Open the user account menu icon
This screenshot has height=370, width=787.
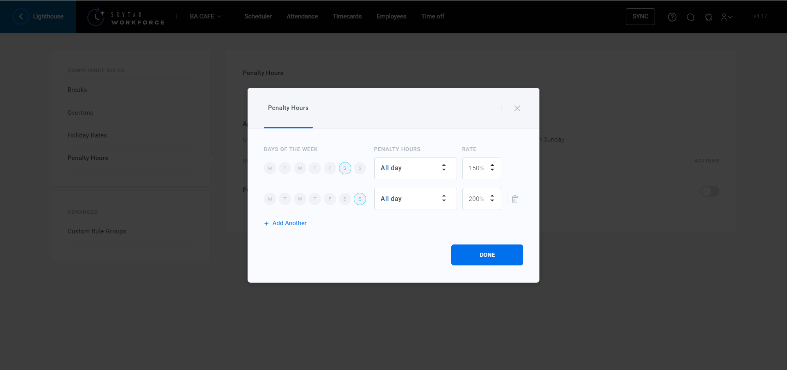point(726,17)
